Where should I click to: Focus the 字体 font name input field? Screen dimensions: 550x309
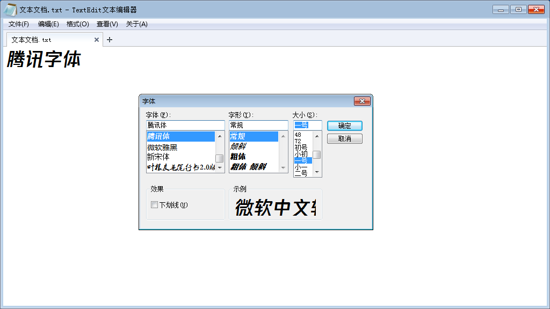pyautogui.click(x=185, y=125)
